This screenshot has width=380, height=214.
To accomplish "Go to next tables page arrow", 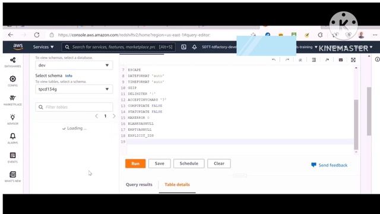I will (x=114, y=117).
